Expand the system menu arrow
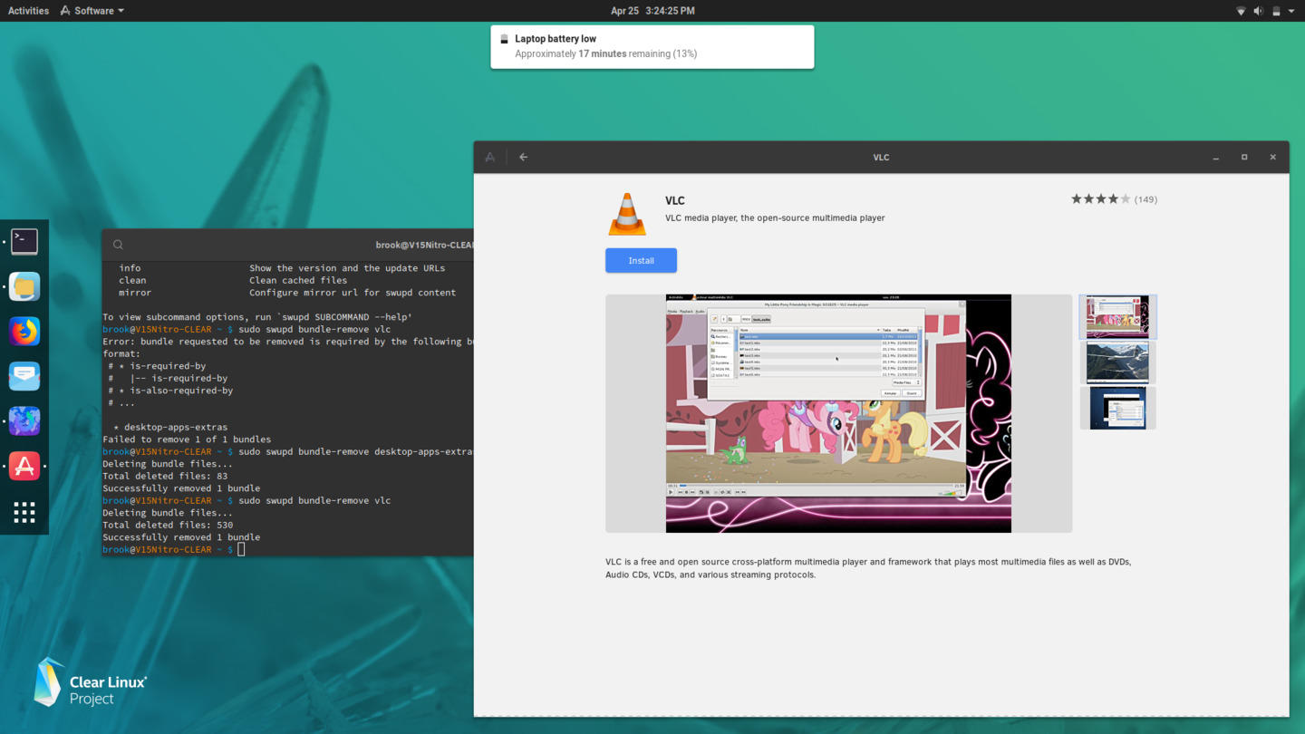 tap(1291, 11)
